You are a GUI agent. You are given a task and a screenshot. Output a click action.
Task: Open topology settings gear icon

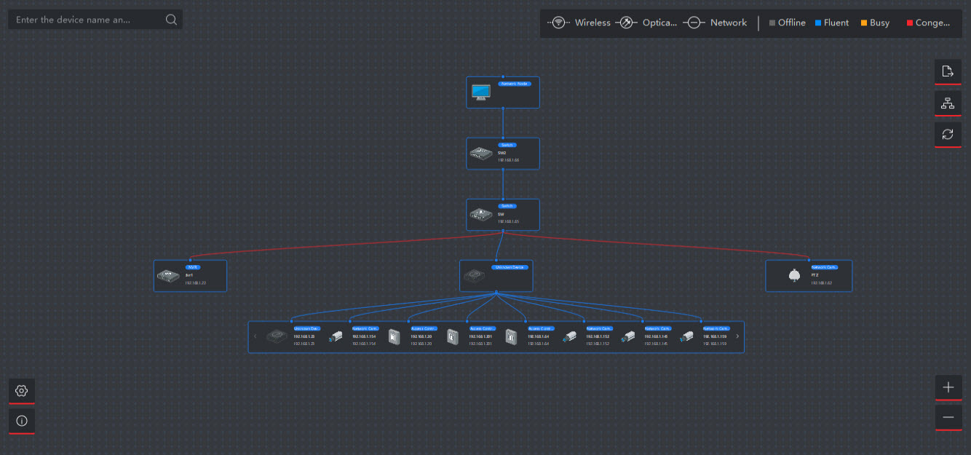coord(21,391)
